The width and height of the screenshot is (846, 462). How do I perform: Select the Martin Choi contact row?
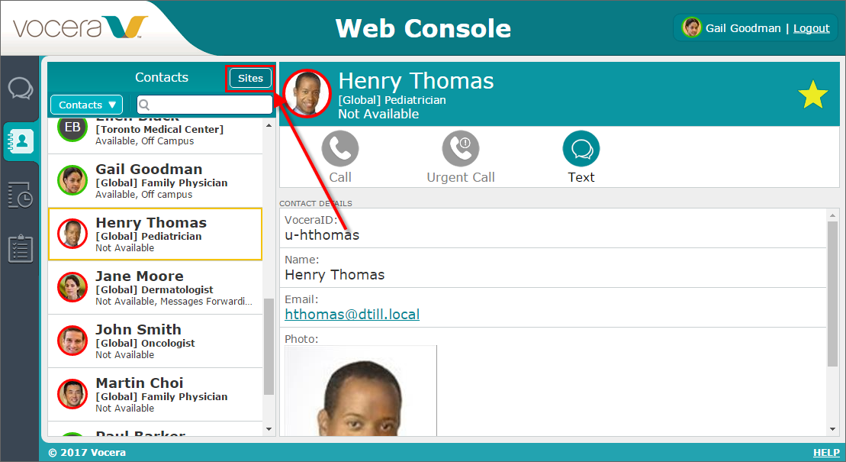pyautogui.click(x=156, y=395)
